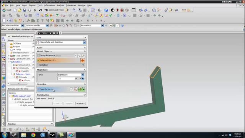This screenshot has width=245, height=138.
Task: Click the clock History sidebar icon
Action: 3,102
